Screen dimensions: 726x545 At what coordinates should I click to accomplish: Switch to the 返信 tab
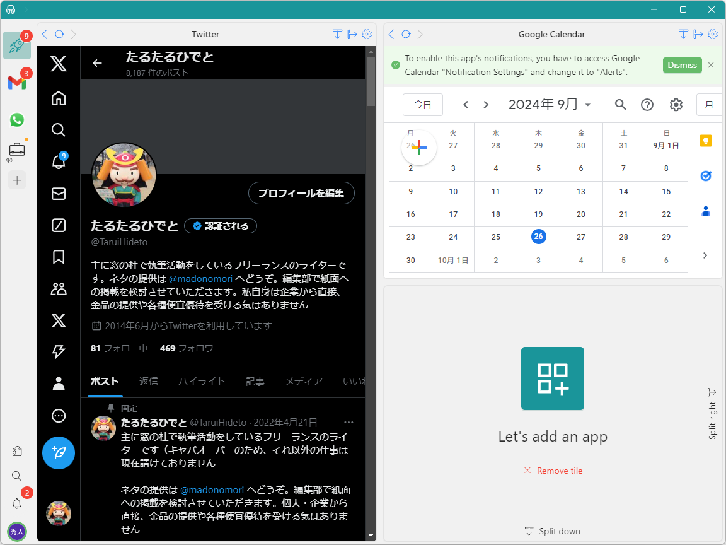pos(149,381)
